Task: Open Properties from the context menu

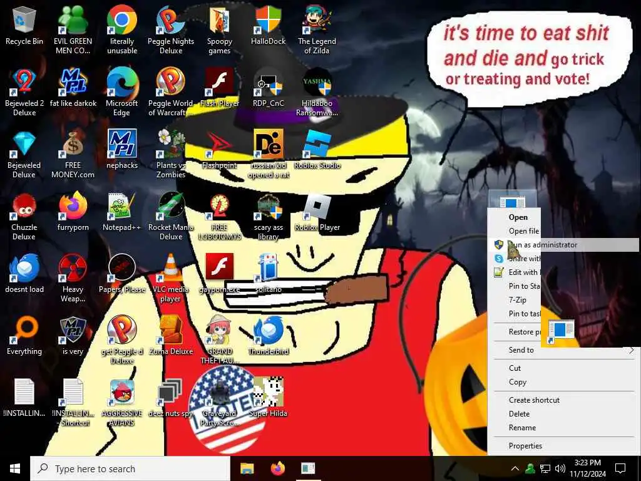Action: [x=563, y=445]
